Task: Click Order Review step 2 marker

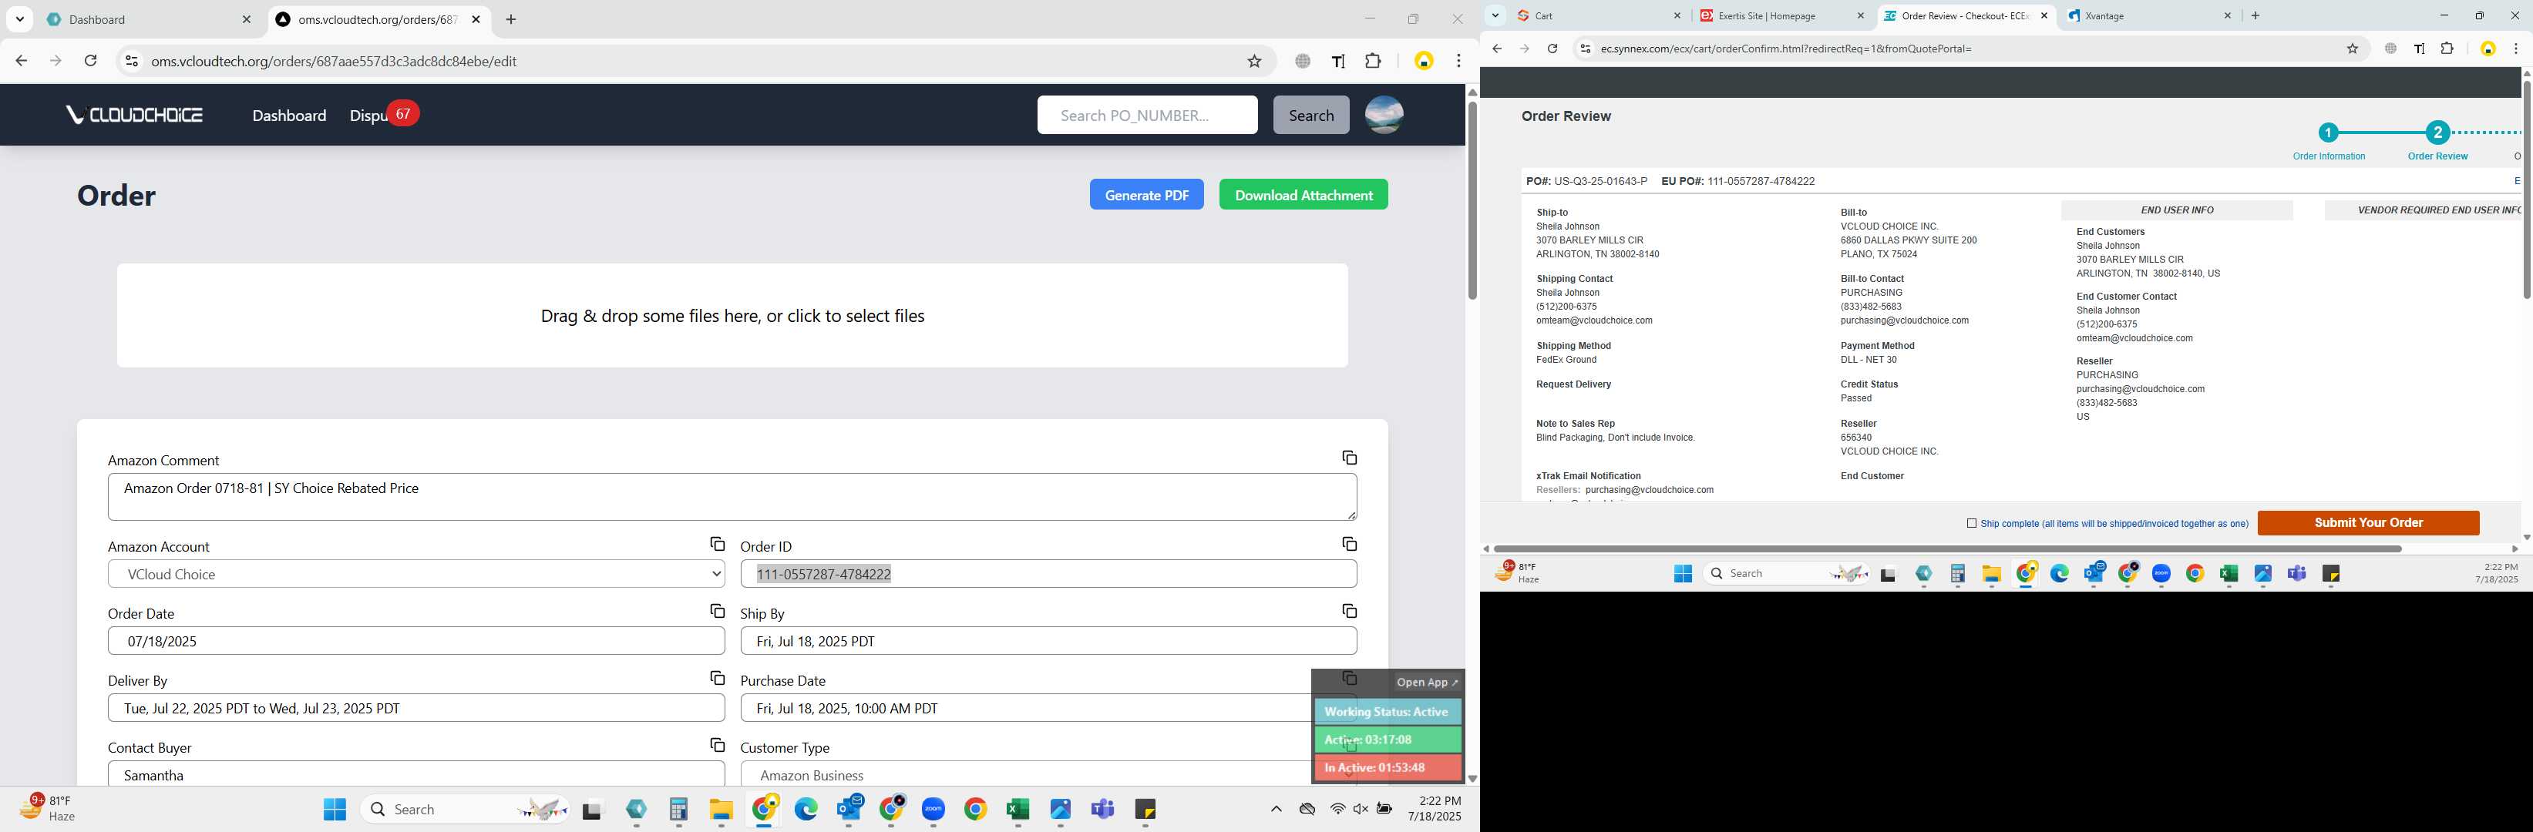Action: tap(2437, 133)
